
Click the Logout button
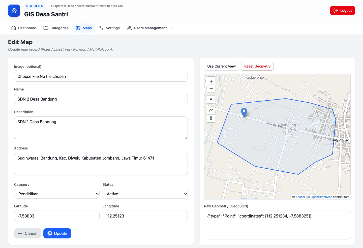click(x=342, y=11)
